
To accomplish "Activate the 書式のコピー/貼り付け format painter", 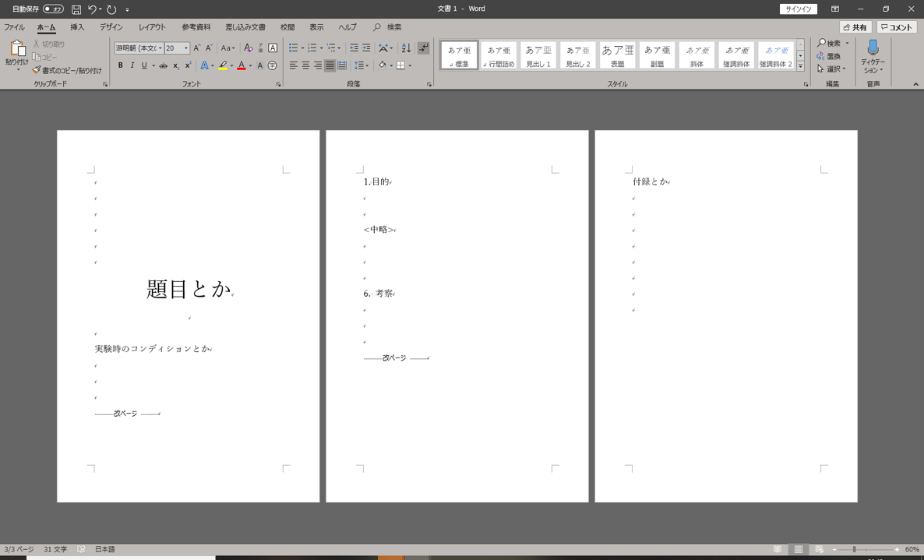I will [67, 71].
